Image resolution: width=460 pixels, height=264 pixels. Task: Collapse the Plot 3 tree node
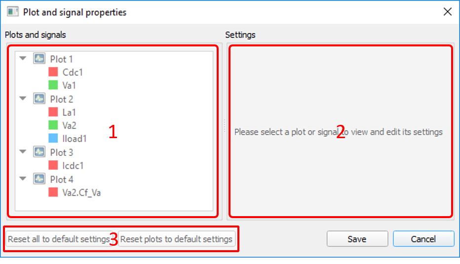coord(23,152)
